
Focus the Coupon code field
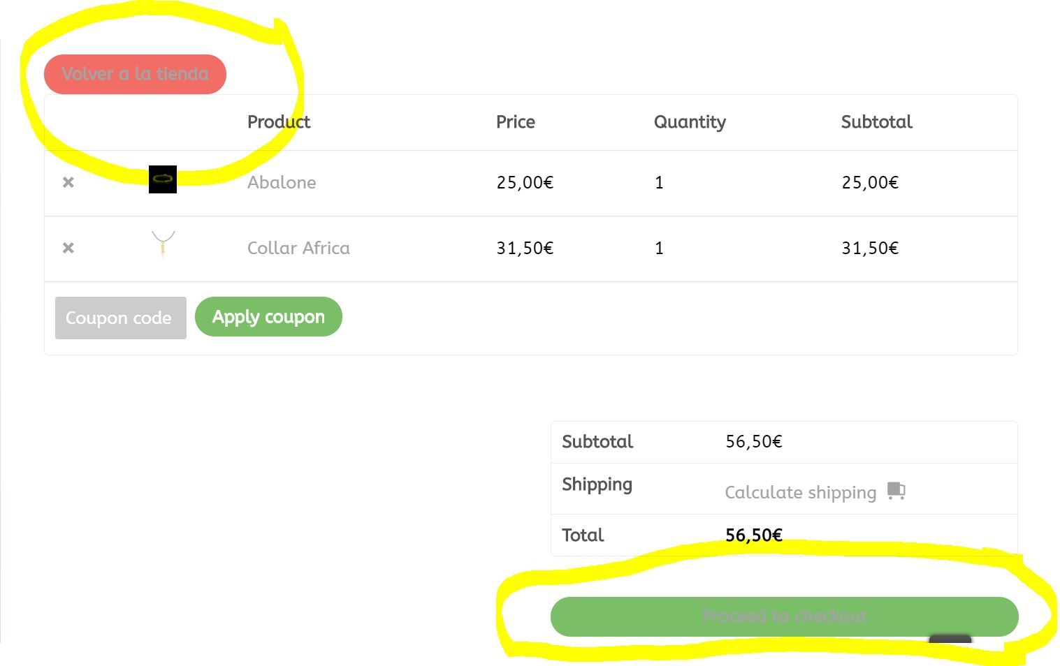click(x=121, y=318)
